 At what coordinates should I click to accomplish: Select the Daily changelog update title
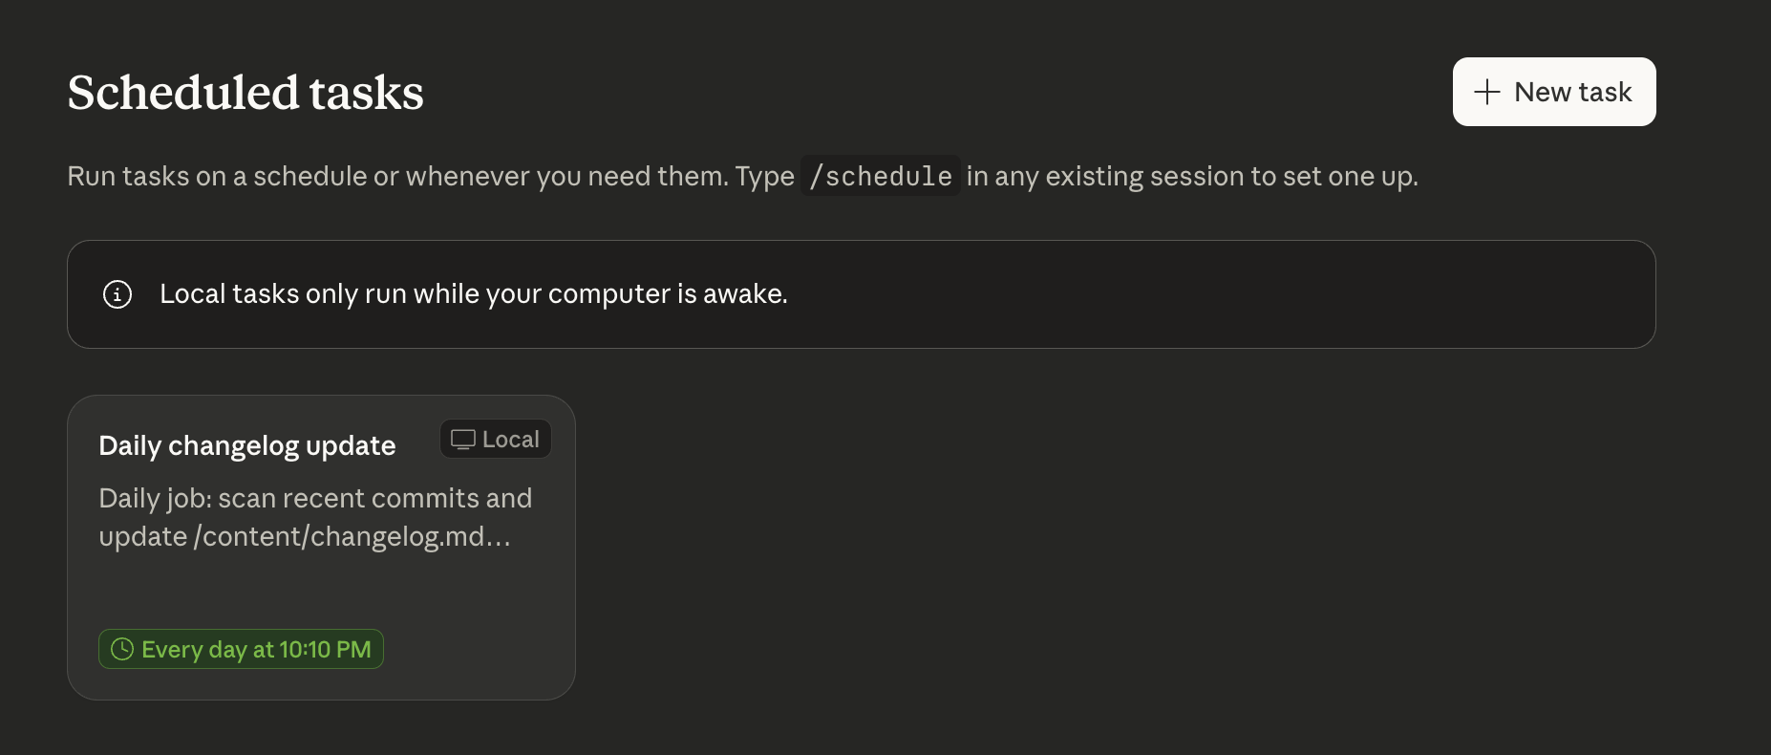click(x=246, y=445)
